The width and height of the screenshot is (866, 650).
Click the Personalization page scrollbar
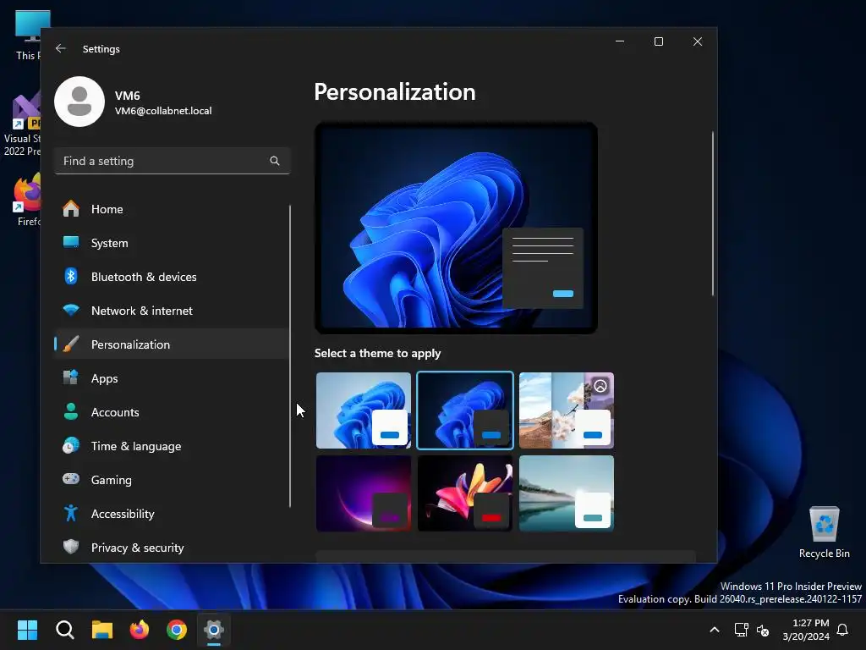712,213
